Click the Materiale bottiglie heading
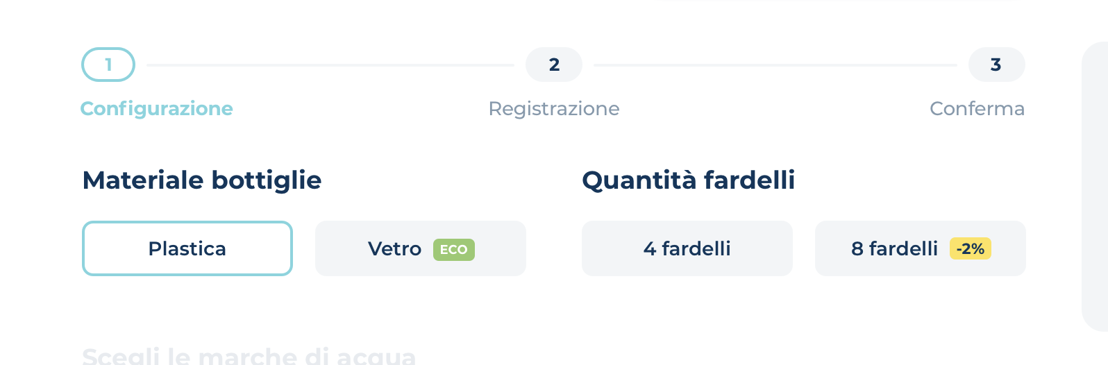Screen dimensions: 1108x365 pyautogui.click(x=202, y=180)
